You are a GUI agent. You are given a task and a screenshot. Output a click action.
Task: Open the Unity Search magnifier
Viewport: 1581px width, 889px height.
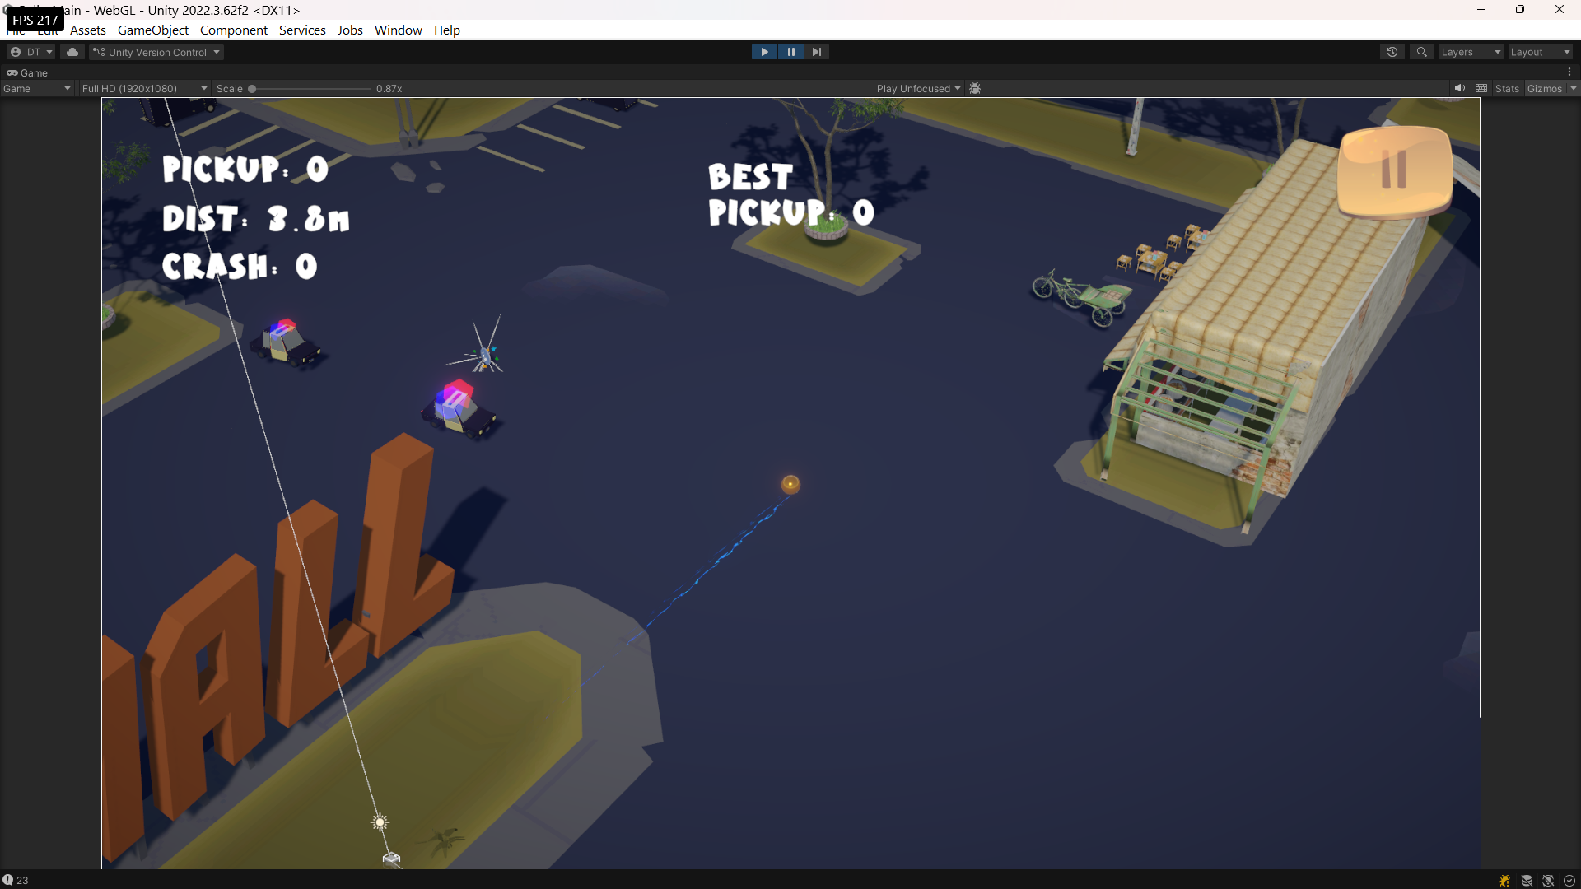(1421, 52)
